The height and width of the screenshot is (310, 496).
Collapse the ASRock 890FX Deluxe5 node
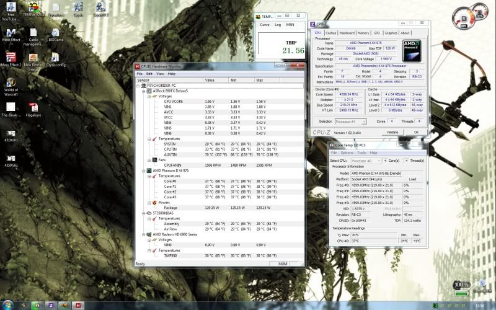pyautogui.click(x=144, y=91)
